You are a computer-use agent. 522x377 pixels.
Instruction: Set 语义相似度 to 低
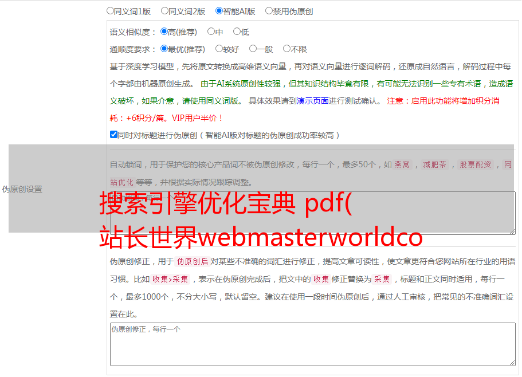tap(237, 32)
